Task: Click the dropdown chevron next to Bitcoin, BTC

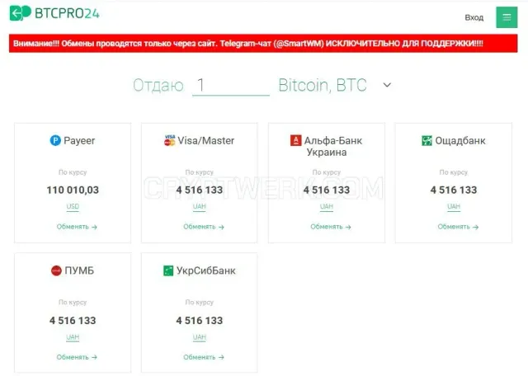Action: click(x=387, y=85)
